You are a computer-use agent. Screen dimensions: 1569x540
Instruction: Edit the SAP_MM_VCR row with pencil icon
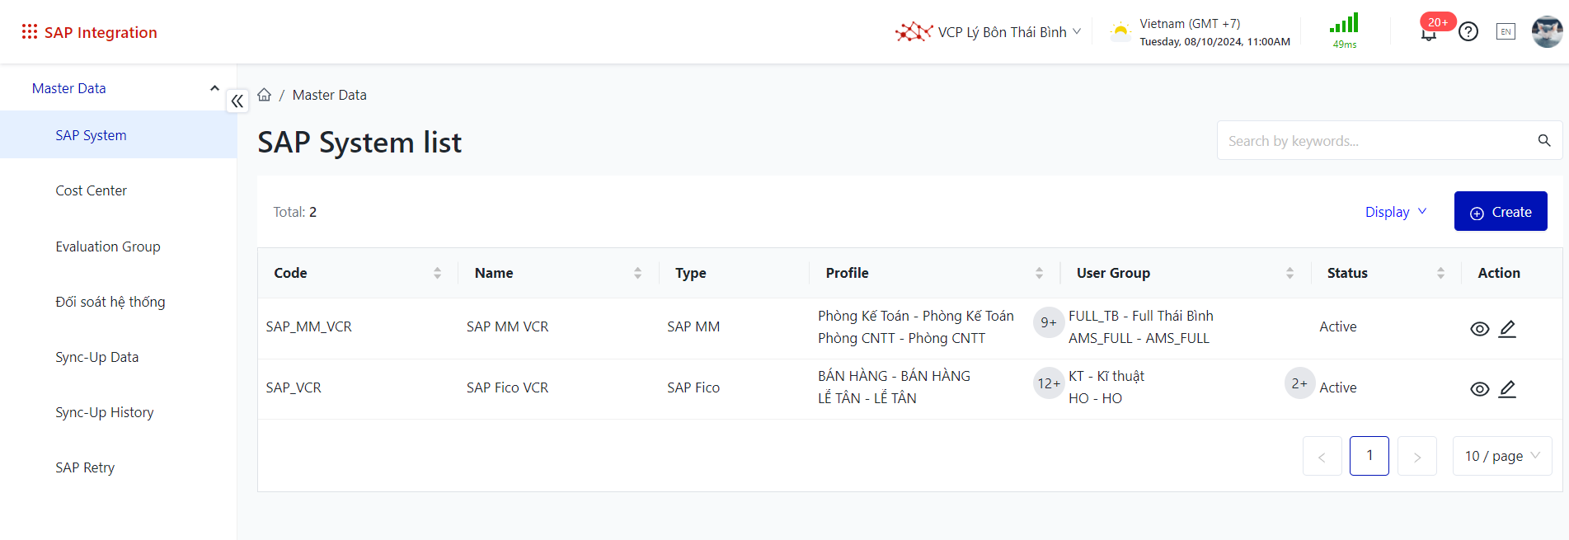[1507, 328]
